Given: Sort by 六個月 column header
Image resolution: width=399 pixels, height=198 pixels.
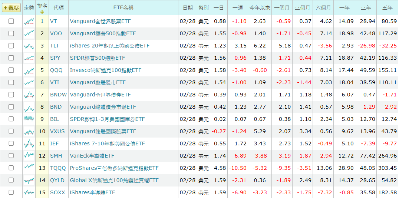Looking at the screenshot, I should pos(323,8).
